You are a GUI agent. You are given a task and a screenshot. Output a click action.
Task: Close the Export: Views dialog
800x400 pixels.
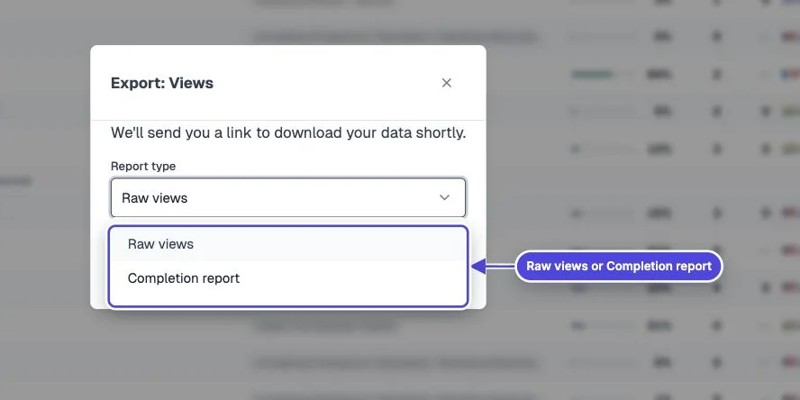pyautogui.click(x=447, y=83)
